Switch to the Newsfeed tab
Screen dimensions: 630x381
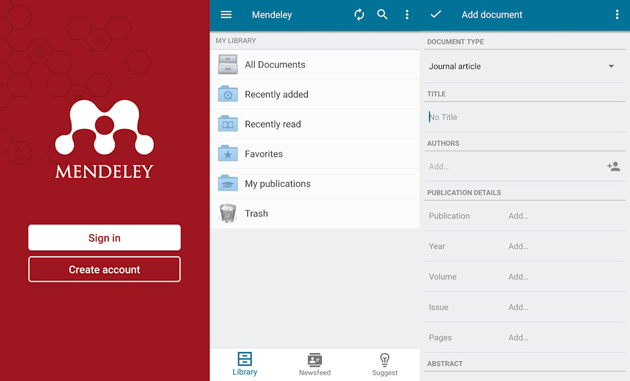314,364
